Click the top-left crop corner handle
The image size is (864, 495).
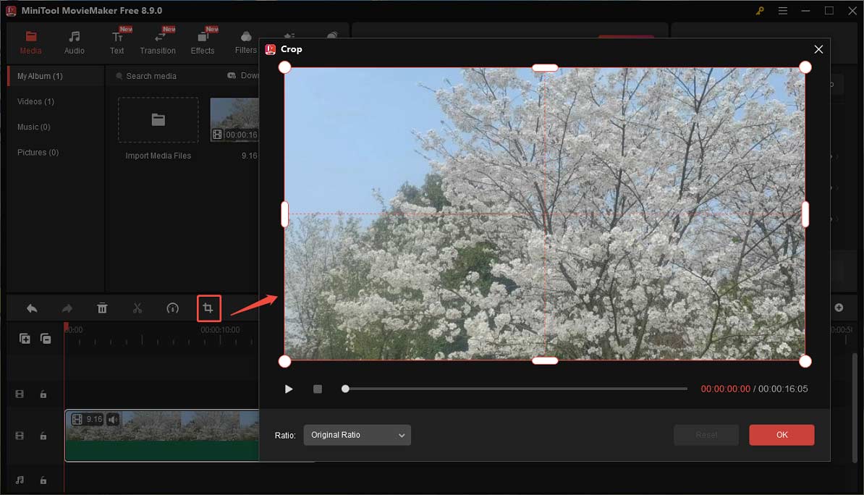pos(284,67)
